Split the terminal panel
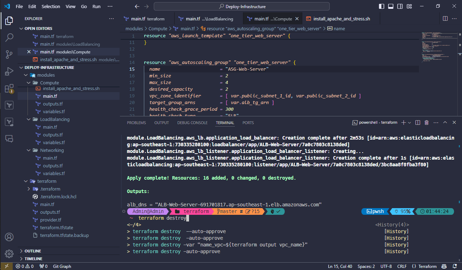This screenshot has height=270, width=462. [418, 123]
